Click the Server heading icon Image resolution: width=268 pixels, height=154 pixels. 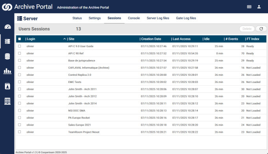[20, 18]
